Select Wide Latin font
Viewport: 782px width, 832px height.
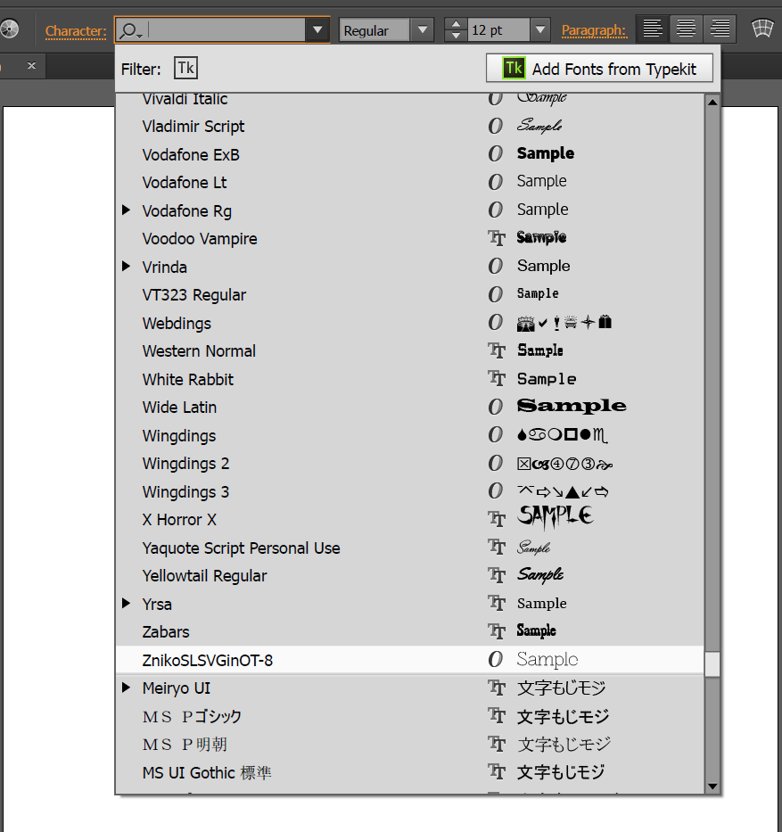409,408
